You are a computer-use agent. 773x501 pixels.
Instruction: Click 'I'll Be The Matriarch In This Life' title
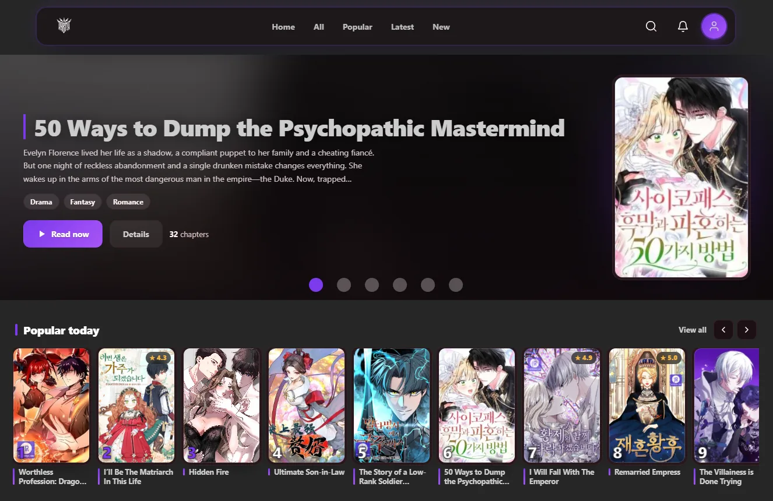click(138, 477)
